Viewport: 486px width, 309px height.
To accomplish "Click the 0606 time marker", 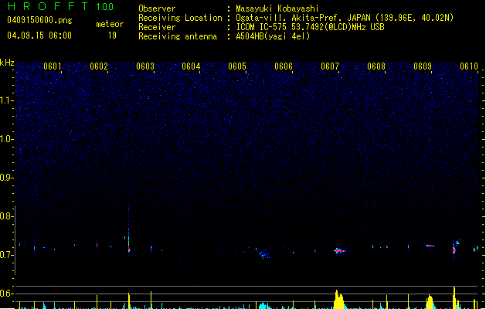I will (284, 66).
